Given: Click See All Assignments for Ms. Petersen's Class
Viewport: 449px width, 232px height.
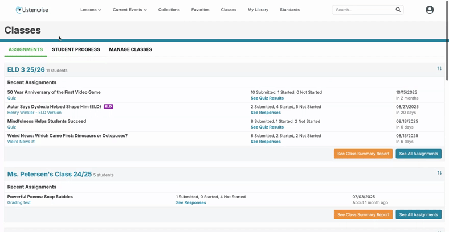Looking at the screenshot, I should pyautogui.click(x=419, y=214).
